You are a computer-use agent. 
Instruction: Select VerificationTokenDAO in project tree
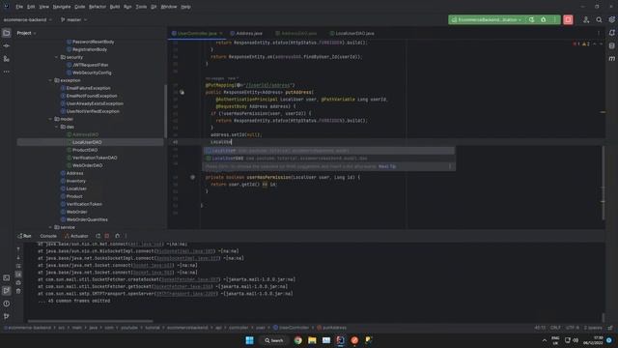pos(95,158)
